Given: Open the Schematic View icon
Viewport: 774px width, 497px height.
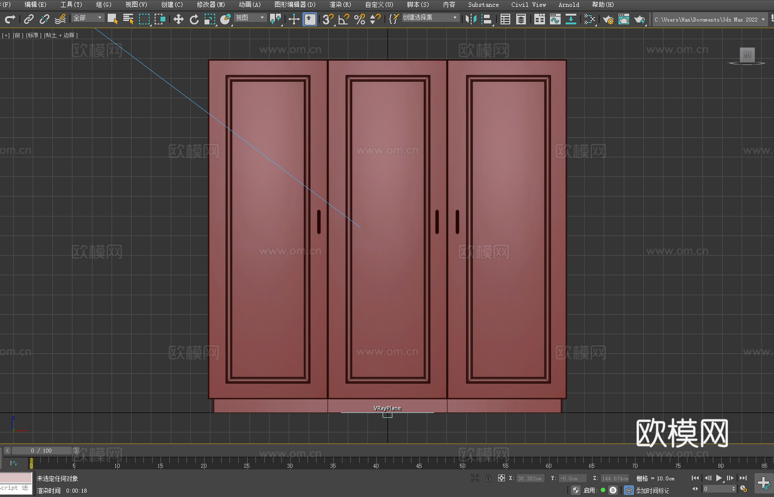Looking at the screenshot, I should pyautogui.click(x=571, y=19).
